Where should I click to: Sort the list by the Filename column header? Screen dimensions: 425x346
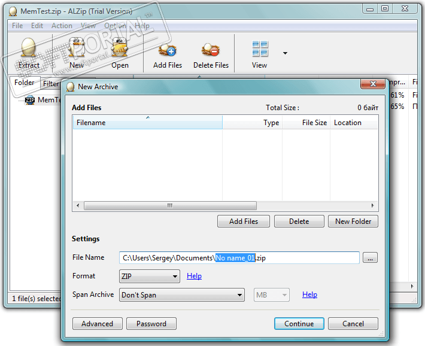[148, 123]
